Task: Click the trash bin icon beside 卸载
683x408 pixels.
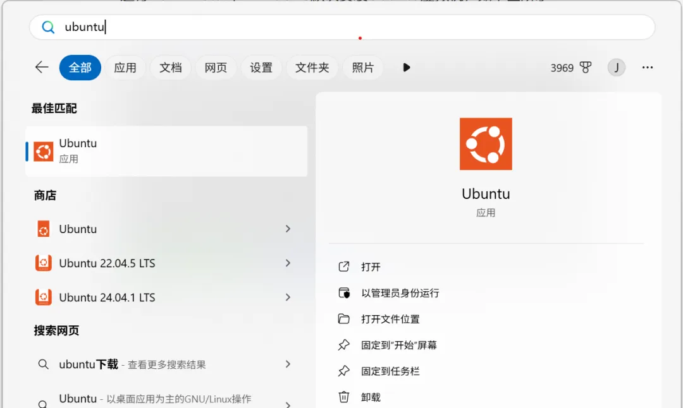Action: (x=343, y=397)
